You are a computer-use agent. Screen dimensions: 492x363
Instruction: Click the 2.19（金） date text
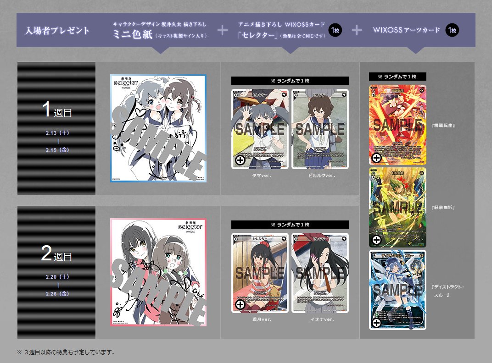[57, 150]
